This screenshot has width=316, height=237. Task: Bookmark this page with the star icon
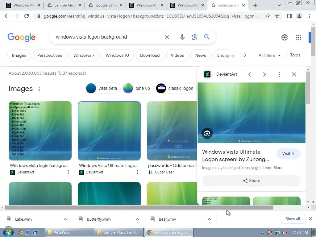coord(277,16)
